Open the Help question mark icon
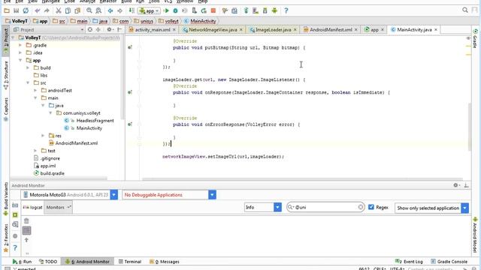The image size is (481, 270). [286, 10]
